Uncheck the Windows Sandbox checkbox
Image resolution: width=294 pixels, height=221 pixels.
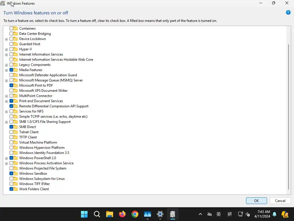click(11, 174)
